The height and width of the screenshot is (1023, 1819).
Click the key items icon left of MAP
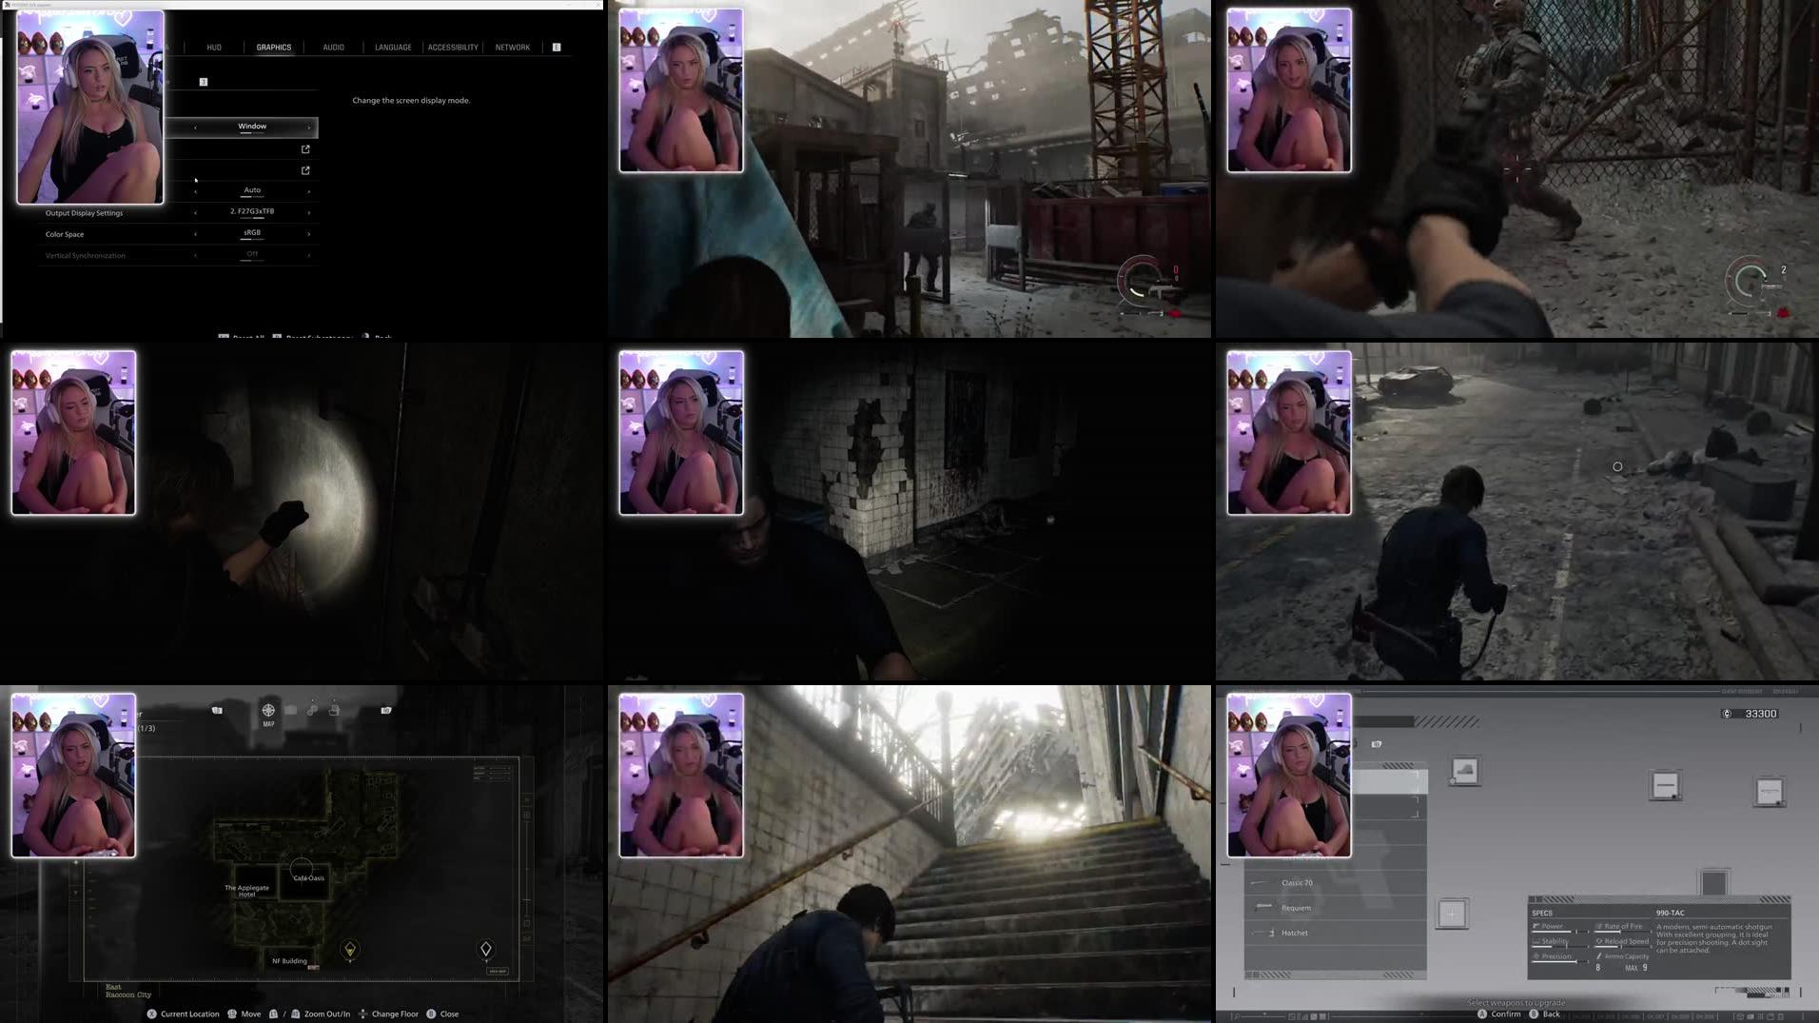[217, 710]
